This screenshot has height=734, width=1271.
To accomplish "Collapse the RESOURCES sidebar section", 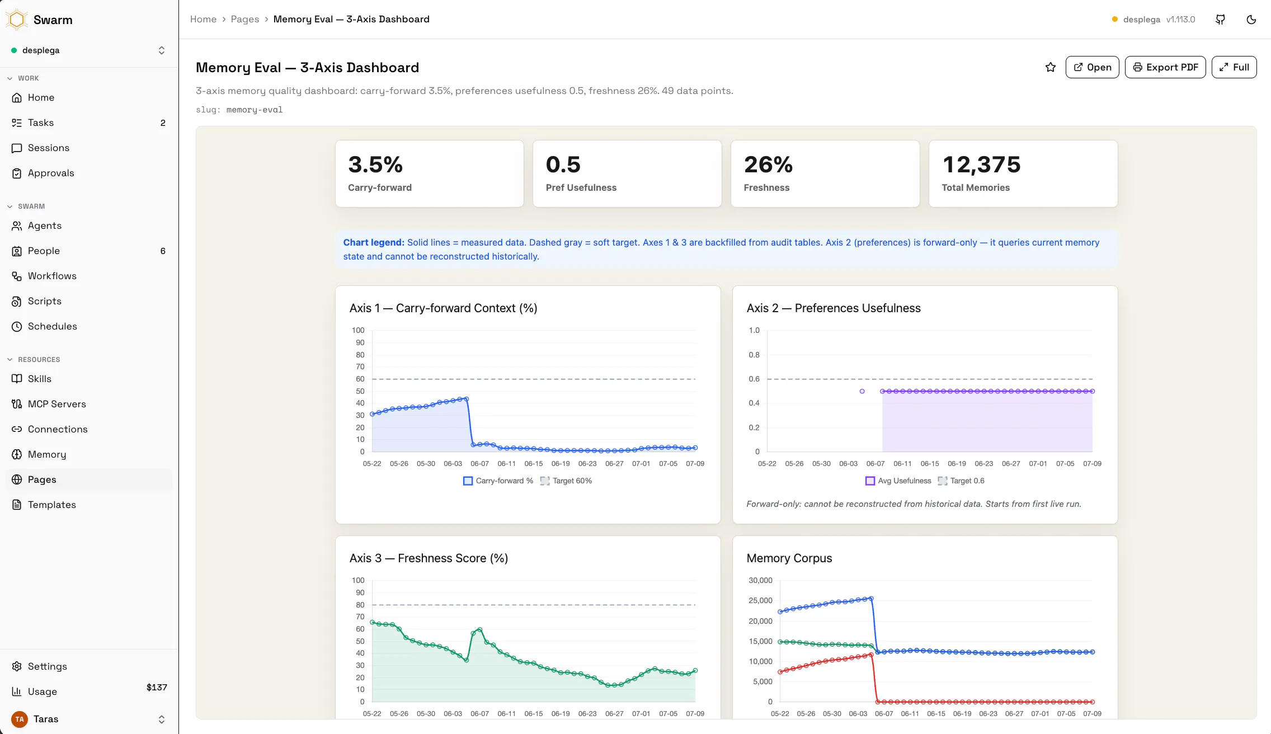I will click(34, 360).
